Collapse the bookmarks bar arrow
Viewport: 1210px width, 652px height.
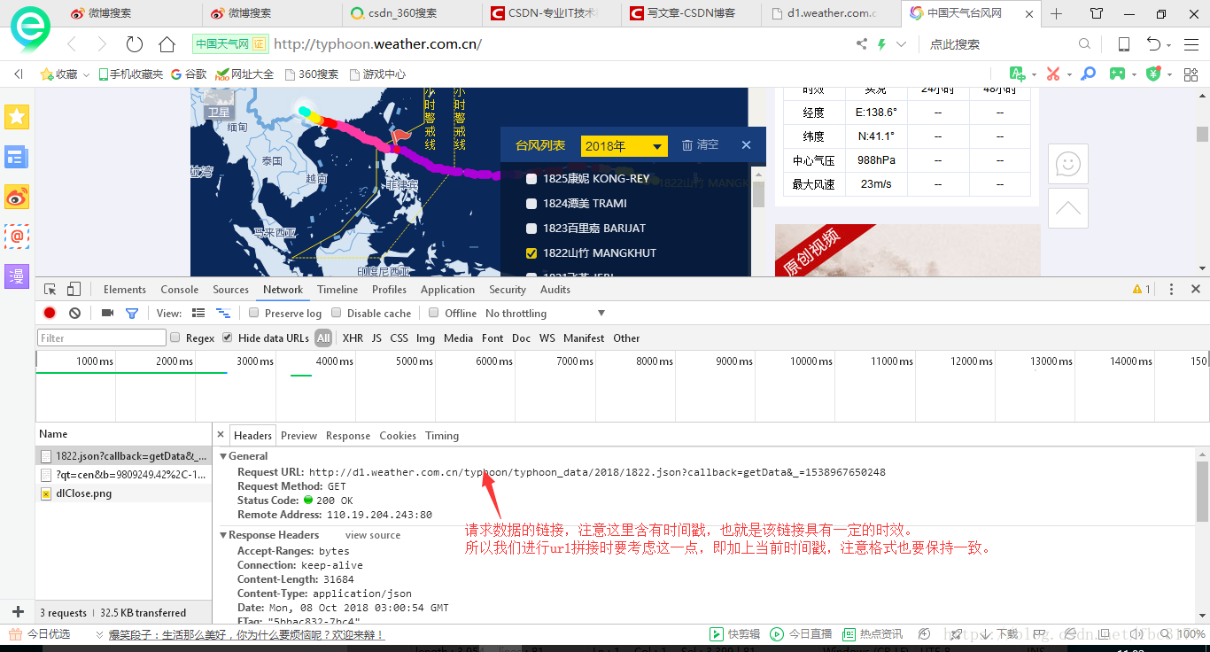tap(18, 74)
